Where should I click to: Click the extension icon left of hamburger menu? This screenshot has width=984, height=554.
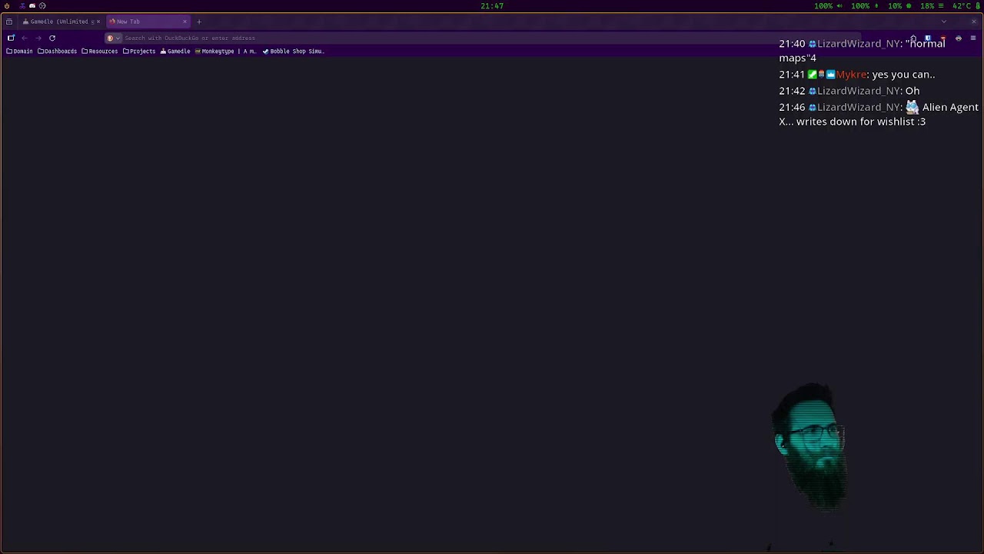coord(958,38)
